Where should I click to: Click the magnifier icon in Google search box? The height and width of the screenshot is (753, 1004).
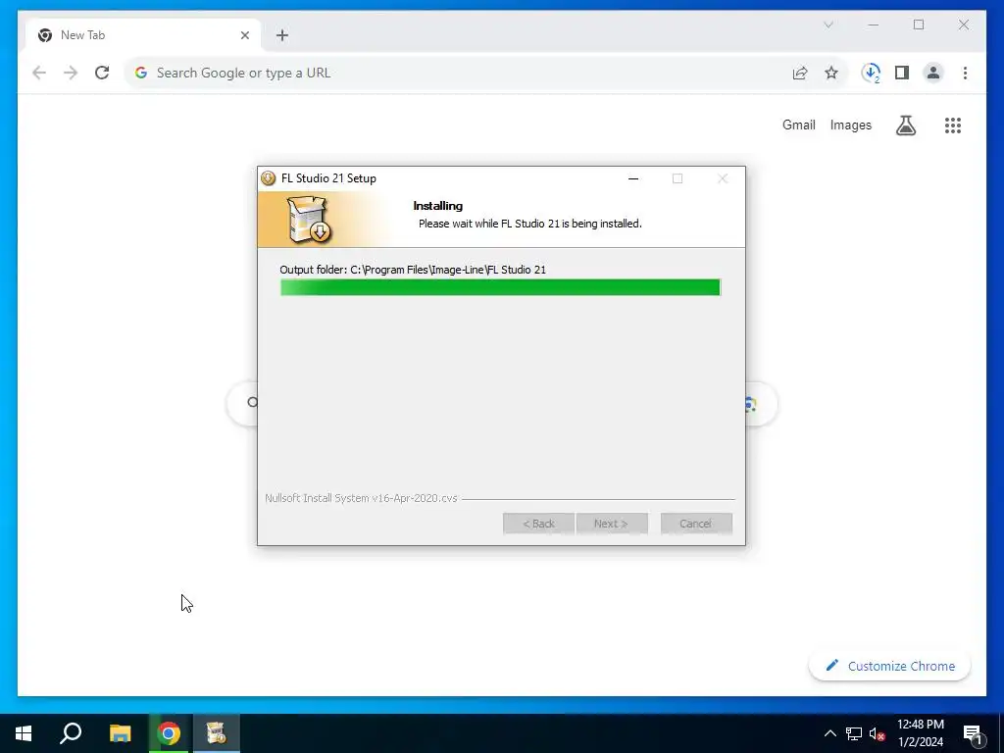tap(253, 403)
